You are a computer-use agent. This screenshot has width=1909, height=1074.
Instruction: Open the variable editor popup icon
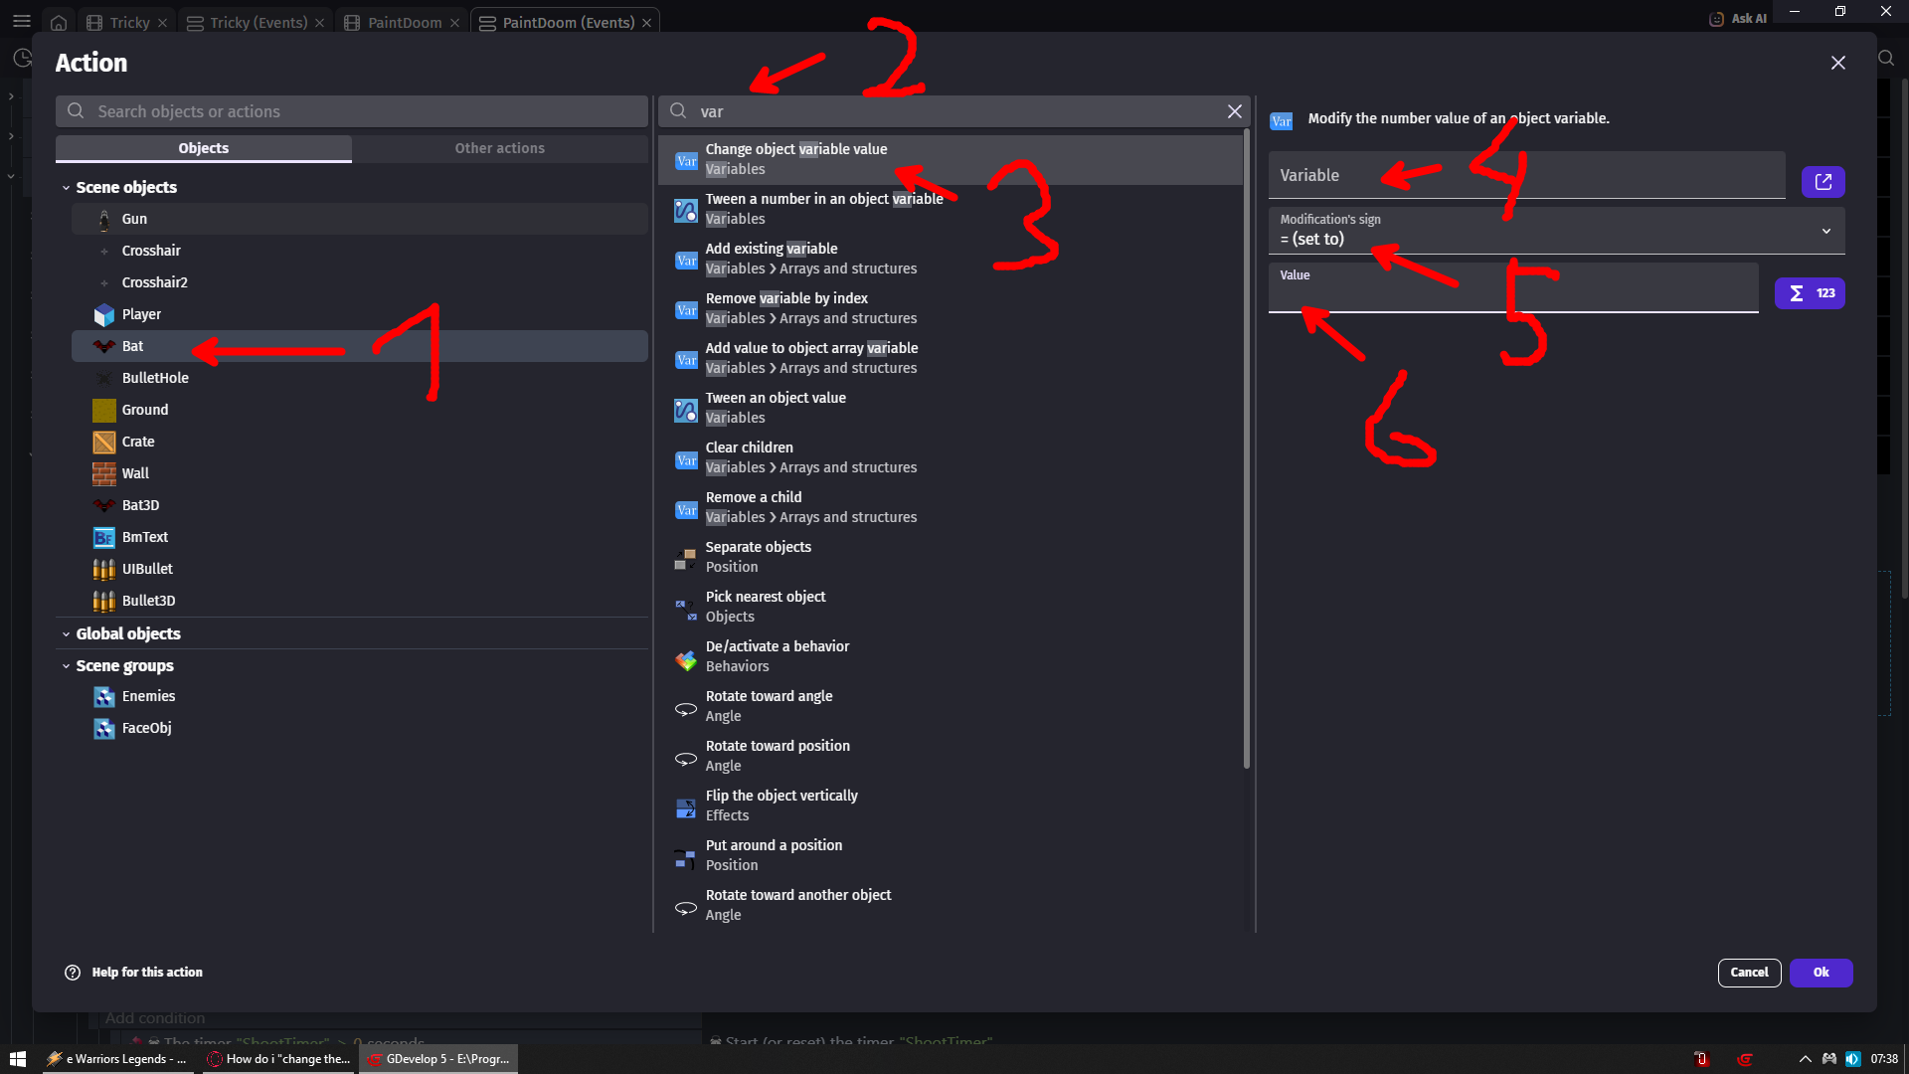(1822, 182)
